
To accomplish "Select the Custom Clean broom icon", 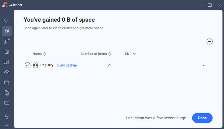I will (7, 31).
